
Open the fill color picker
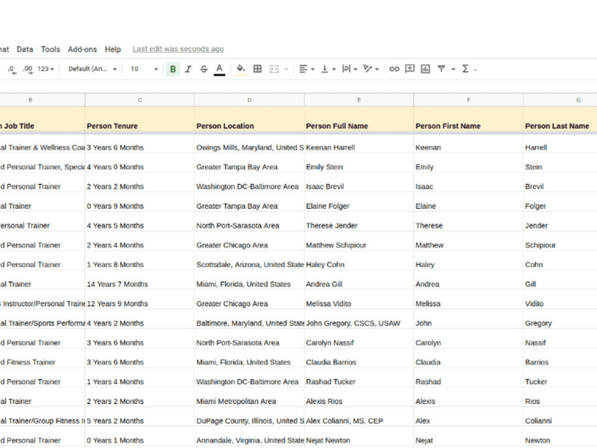[241, 69]
